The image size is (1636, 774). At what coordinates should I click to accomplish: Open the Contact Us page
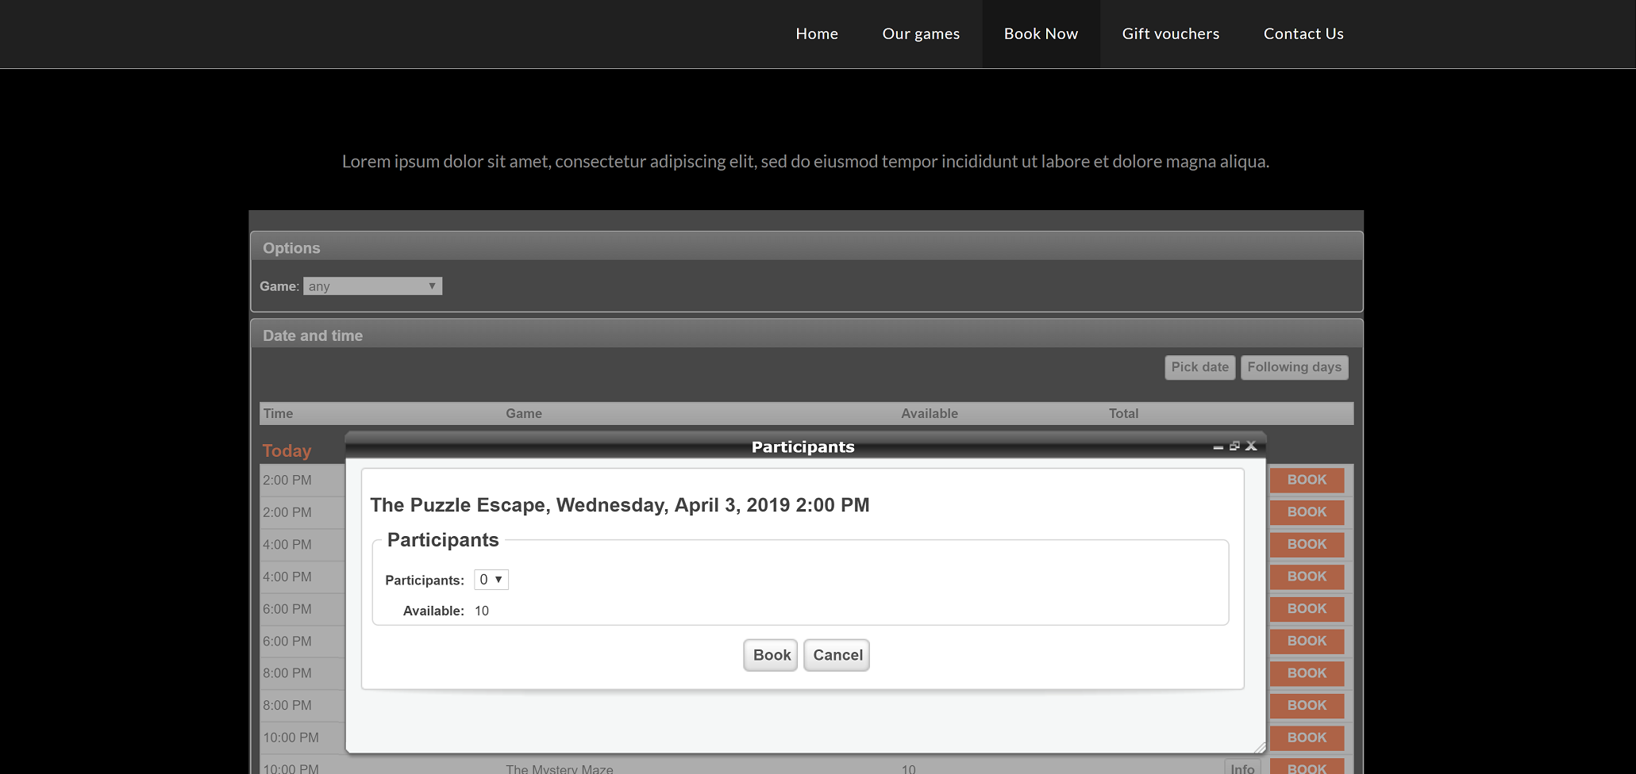(x=1303, y=34)
